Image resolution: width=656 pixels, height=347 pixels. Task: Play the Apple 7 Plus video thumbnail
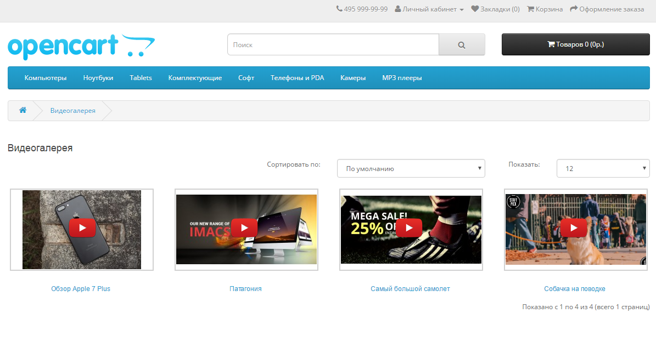(82, 228)
